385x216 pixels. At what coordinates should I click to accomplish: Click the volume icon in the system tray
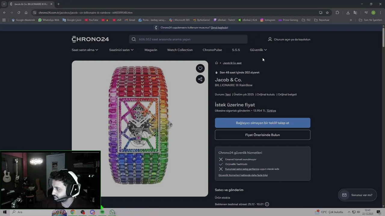pos(358,212)
